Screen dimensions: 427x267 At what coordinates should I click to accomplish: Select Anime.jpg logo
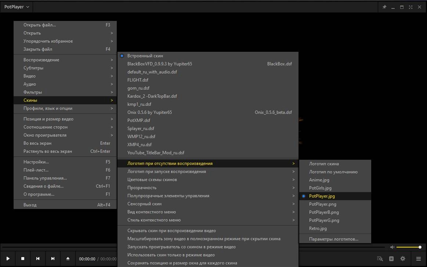pos(335,180)
